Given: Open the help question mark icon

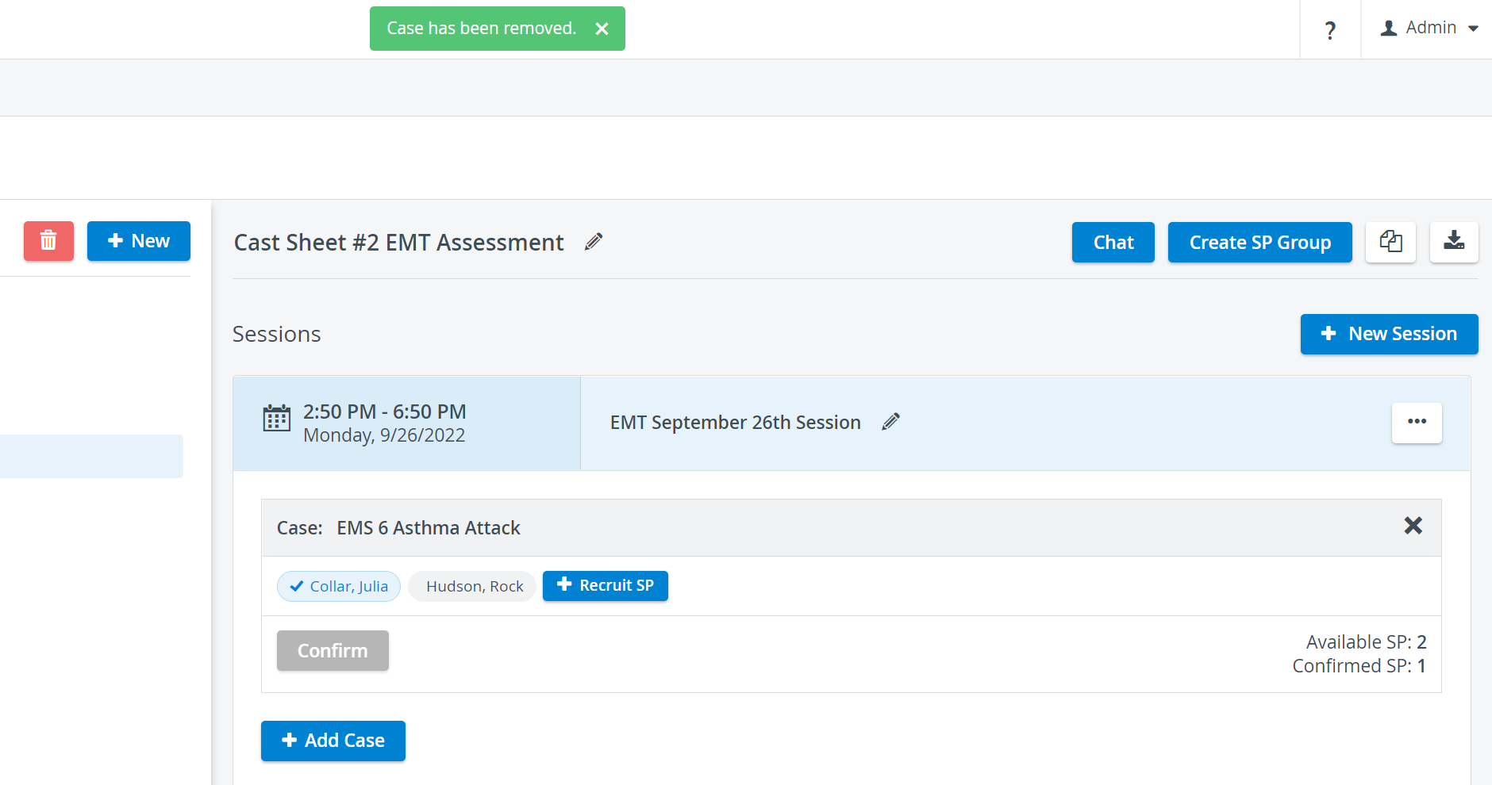Looking at the screenshot, I should coord(1330,30).
